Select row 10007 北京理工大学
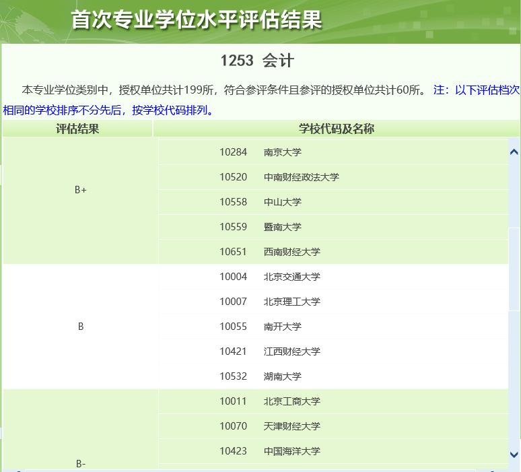Screen dimensions: 521x472 point(333,302)
